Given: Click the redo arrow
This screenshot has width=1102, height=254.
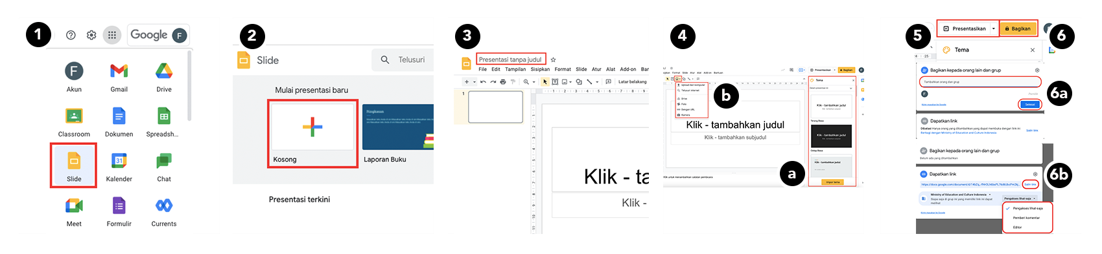Looking at the screenshot, I should click(x=493, y=82).
